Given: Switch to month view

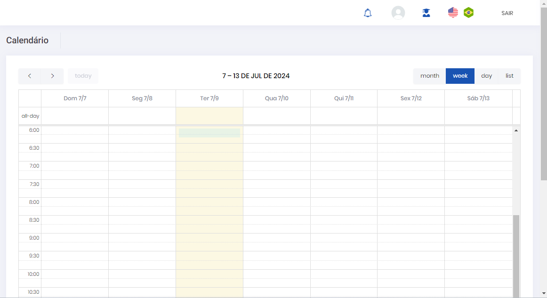Looking at the screenshot, I should tap(429, 76).
